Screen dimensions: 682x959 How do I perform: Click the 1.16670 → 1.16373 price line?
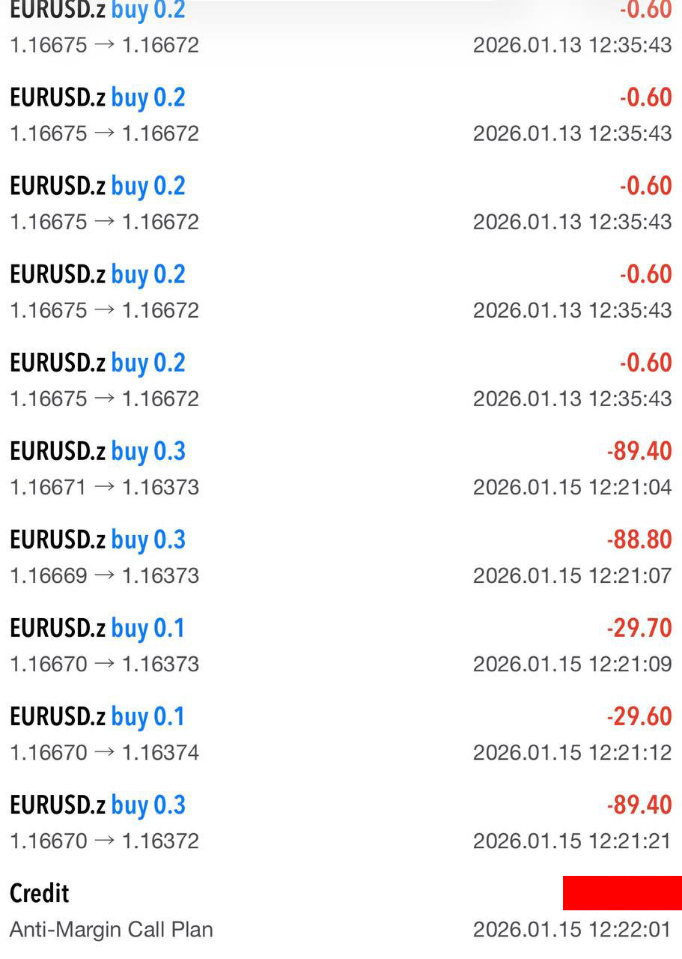click(104, 664)
